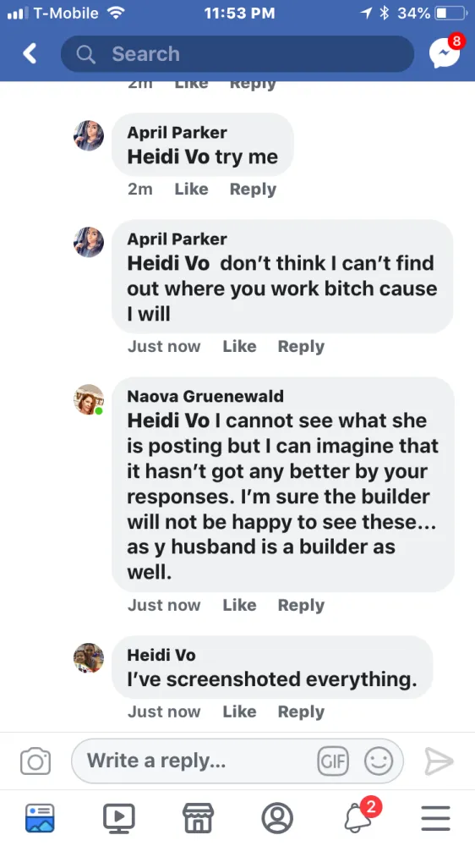The width and height of the screenshot is (475, 846).
Task: Like April Parker's "try me" comment
Action: [x=191, y=189]
